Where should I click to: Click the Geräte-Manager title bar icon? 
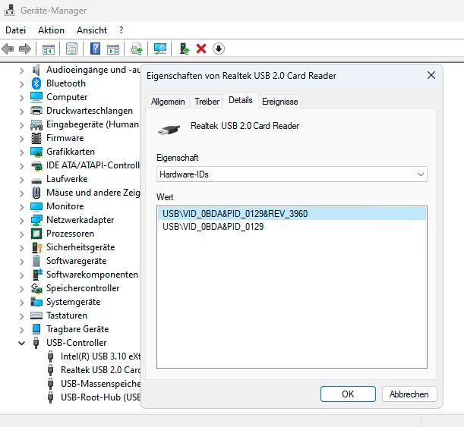tap(9, 11)
